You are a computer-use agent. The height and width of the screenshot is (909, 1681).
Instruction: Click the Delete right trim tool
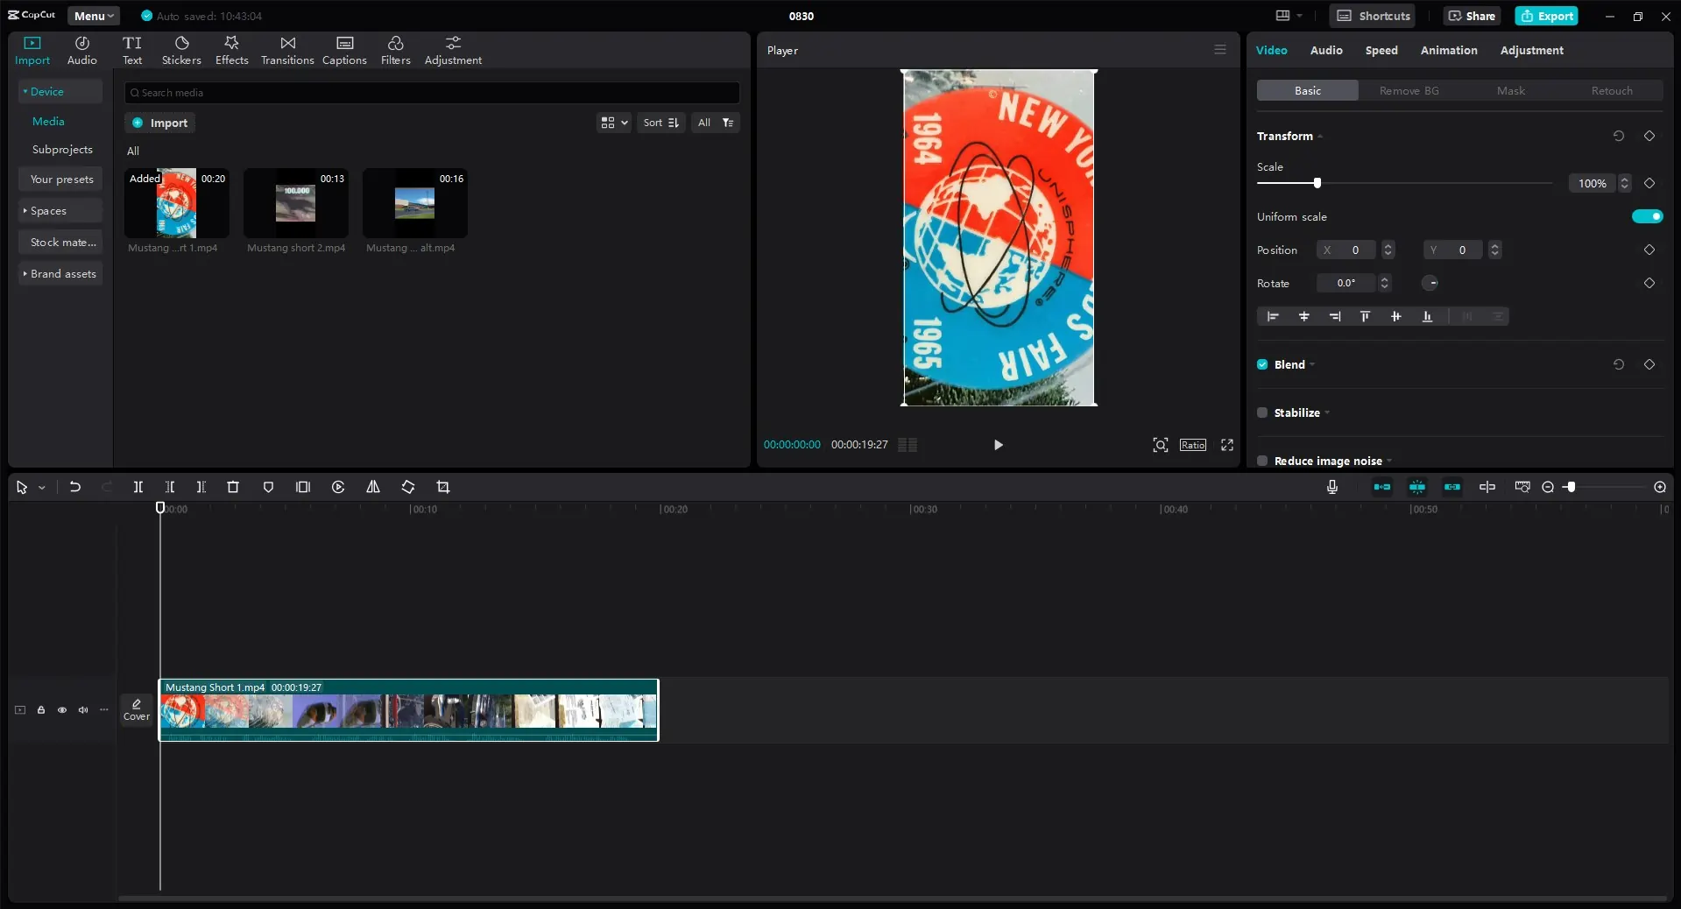point(201,487)
